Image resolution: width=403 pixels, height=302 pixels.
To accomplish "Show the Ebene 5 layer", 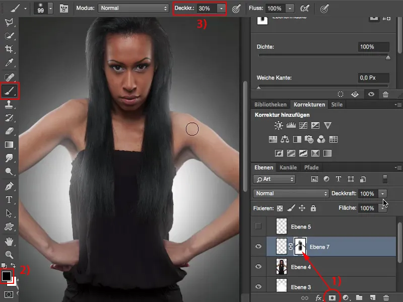I will 258,225.
